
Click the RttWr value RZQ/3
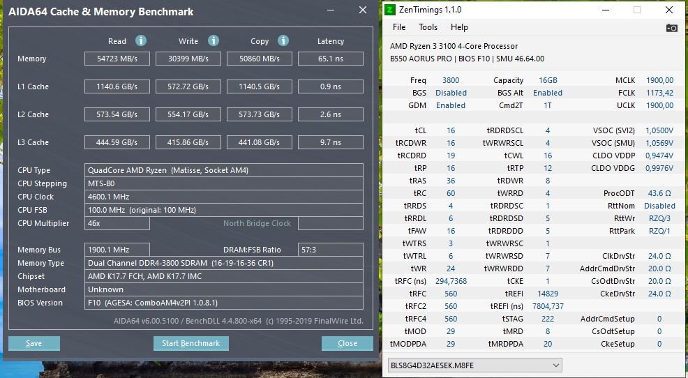[659, 218]
